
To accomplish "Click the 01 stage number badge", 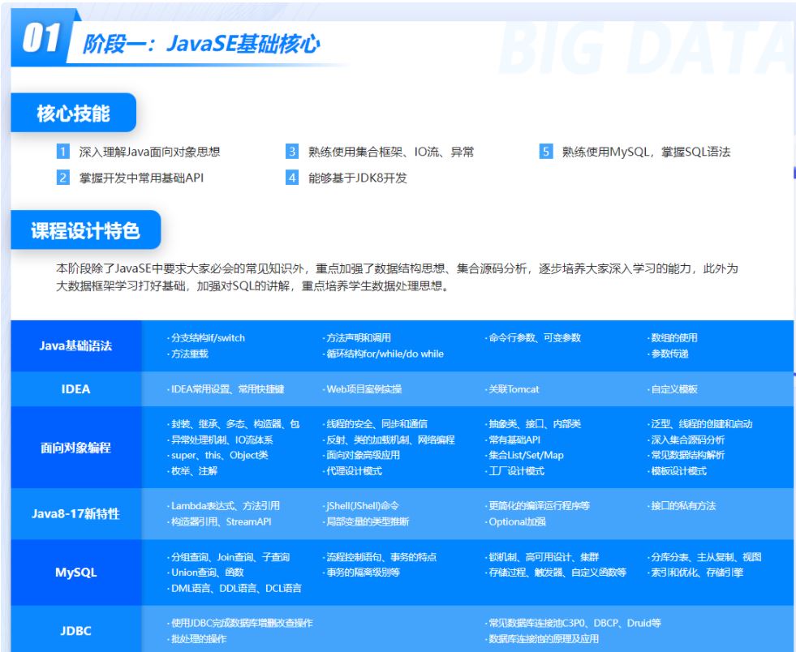I will [x=41, y=37].
